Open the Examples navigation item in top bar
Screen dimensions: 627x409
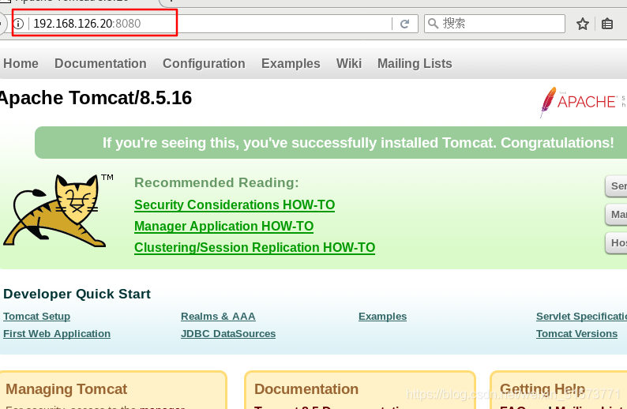(291, 64)
